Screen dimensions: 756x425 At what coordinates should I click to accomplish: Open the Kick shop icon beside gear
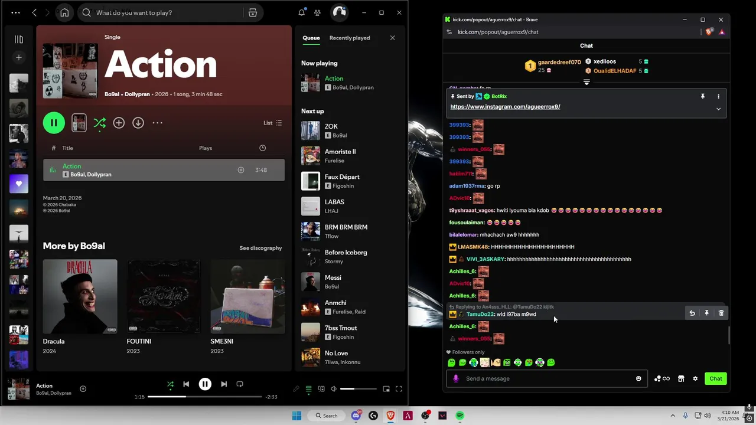(681, 378)
